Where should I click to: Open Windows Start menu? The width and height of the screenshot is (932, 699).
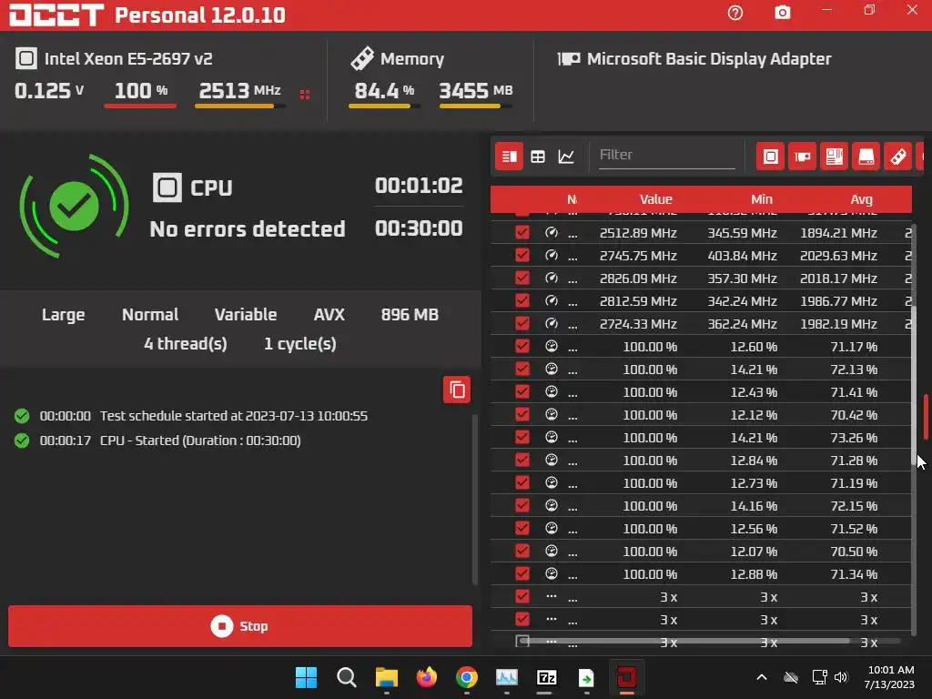[307, 677]
